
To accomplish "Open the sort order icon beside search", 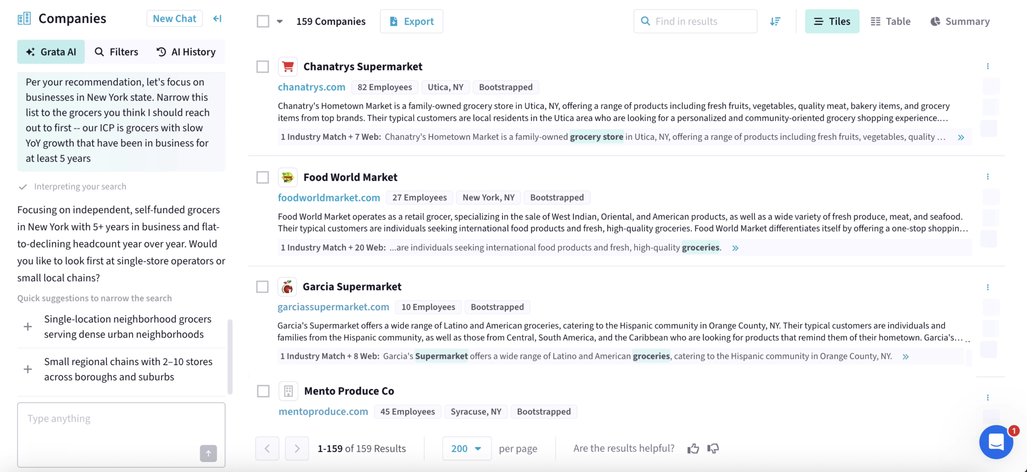I will 775,21.
